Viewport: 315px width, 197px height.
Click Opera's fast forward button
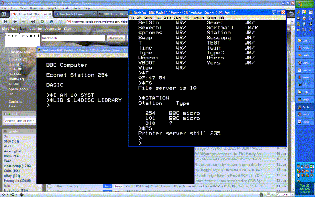33,22
